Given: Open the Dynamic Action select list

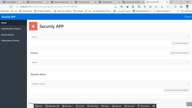Looking at the screenshot, I should coord(111,84).
